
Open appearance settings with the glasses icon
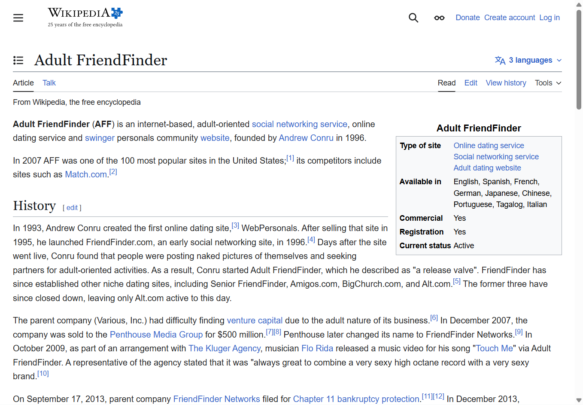pos(439,18)
